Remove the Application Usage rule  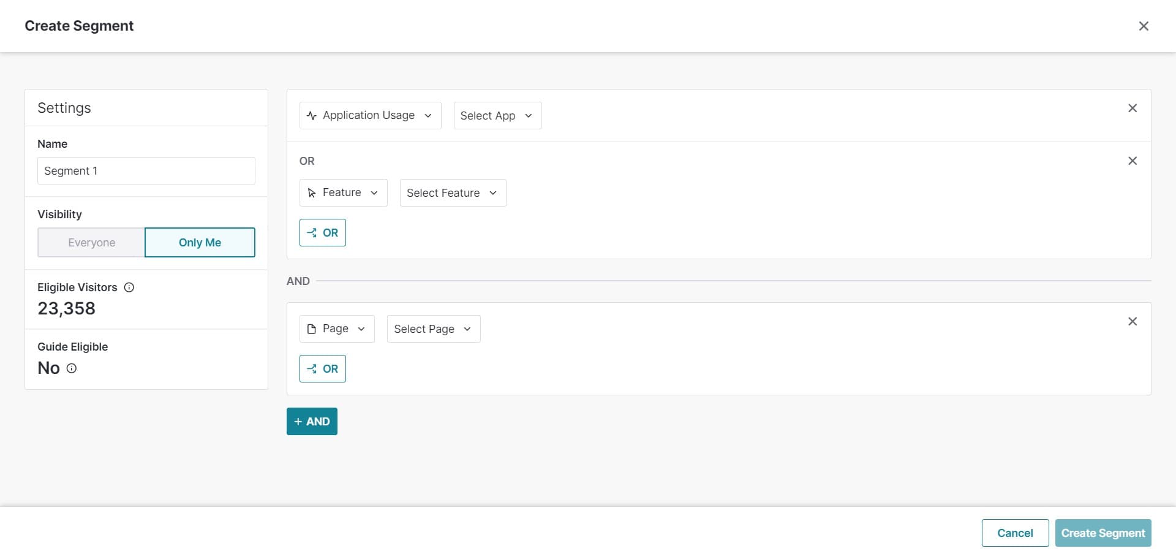[x=1133, y=108]
